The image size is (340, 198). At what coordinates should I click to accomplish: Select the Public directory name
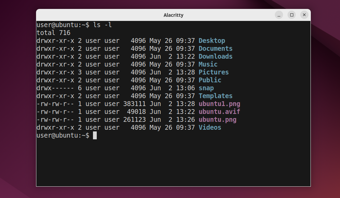pos(210,80)
